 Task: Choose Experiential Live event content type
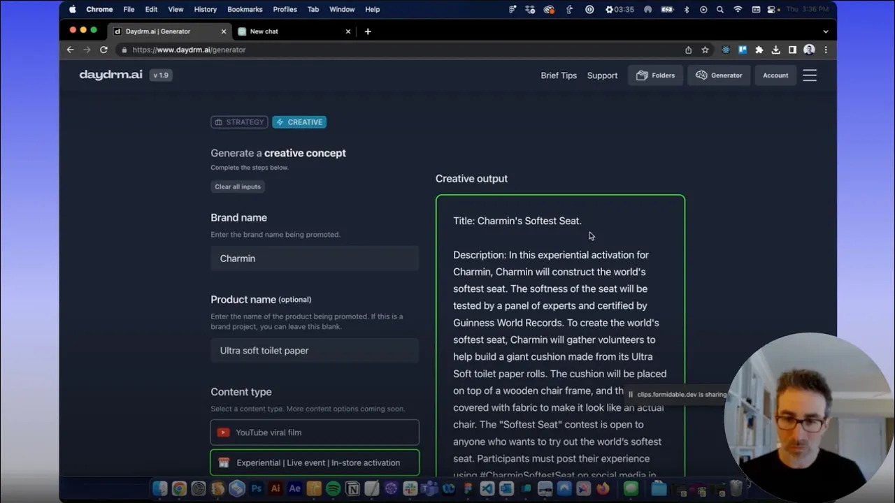click(315, 462)
